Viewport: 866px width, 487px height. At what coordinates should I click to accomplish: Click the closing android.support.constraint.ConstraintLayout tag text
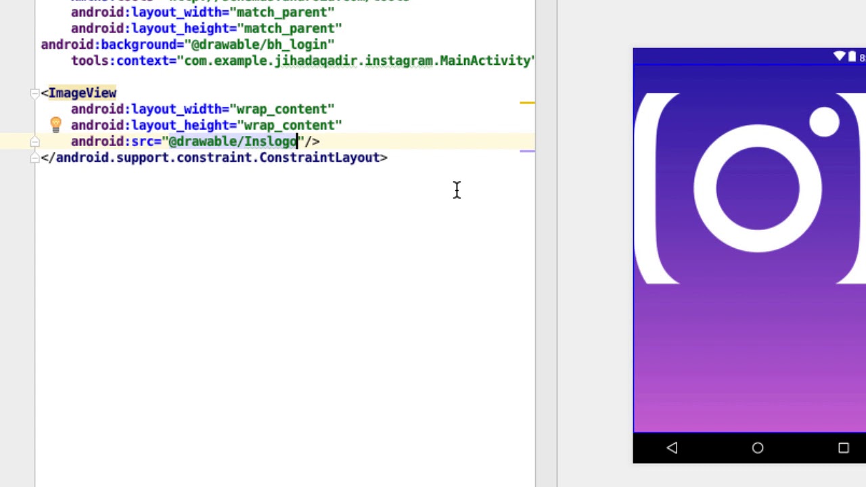point(214,158)
